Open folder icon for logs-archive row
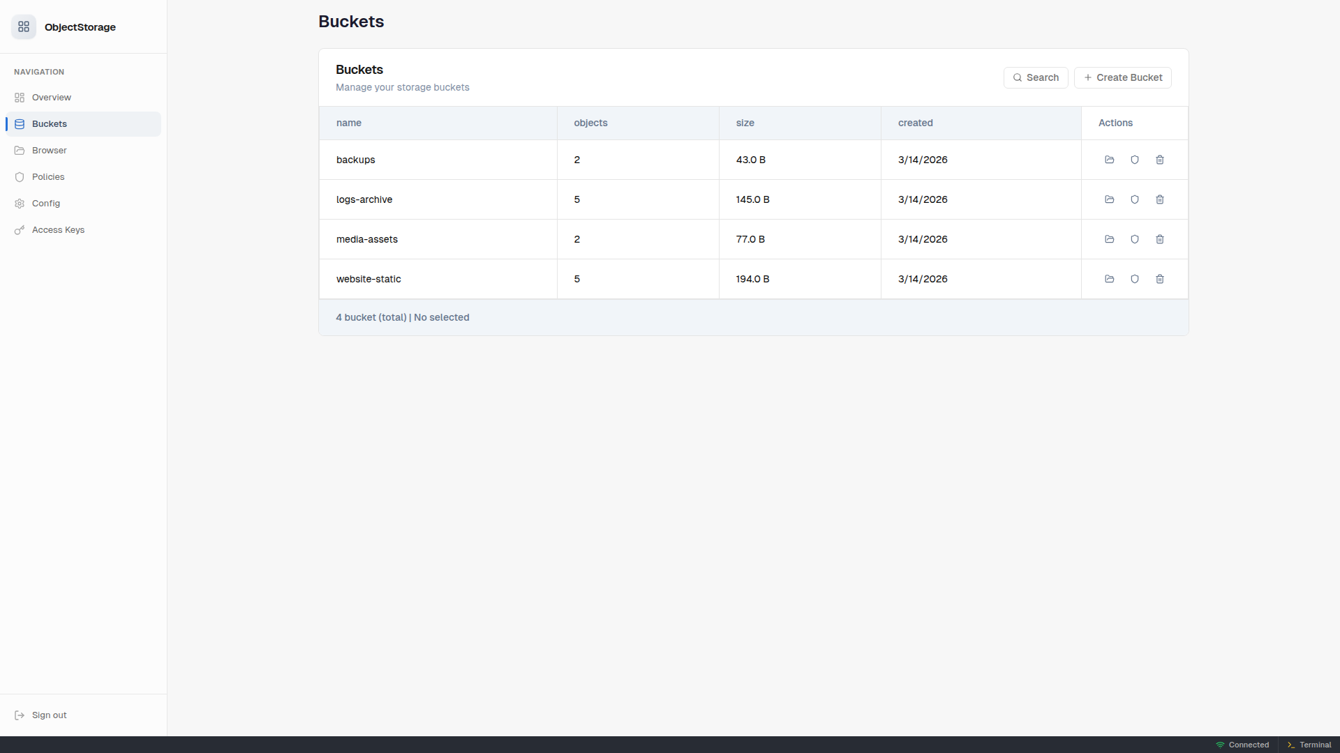Screen dimensions: 1340x753 pyautogui.click(x=1110, y=199)
